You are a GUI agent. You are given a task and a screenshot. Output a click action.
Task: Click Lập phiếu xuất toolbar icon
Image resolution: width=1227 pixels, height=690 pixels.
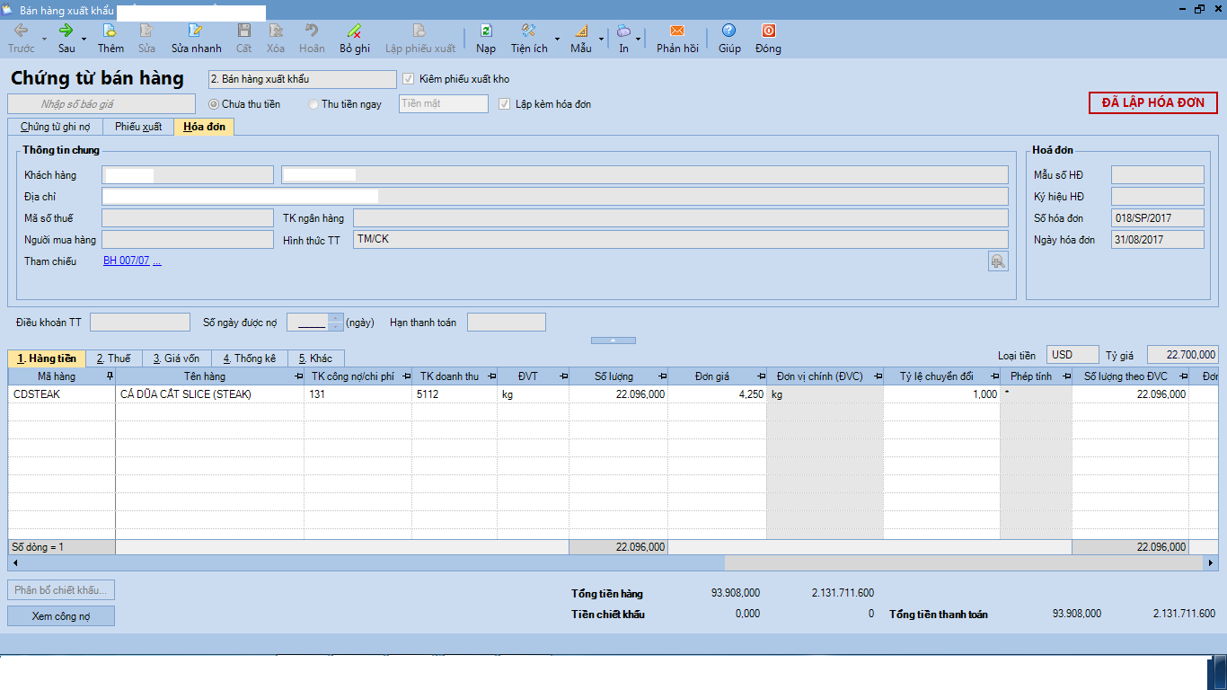(x=419, y=31)
